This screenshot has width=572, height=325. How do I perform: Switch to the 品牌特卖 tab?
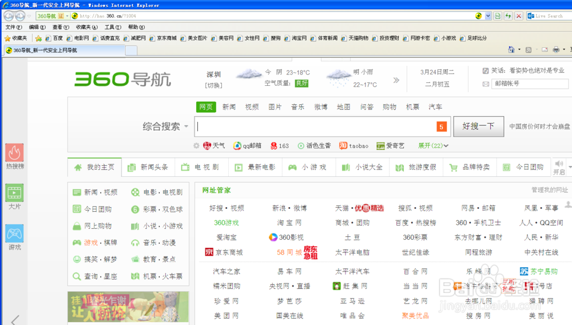pyautogui.click(x=470, y=167)
